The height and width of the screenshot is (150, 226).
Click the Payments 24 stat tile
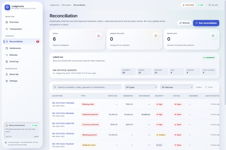click(x=128, y=72)
